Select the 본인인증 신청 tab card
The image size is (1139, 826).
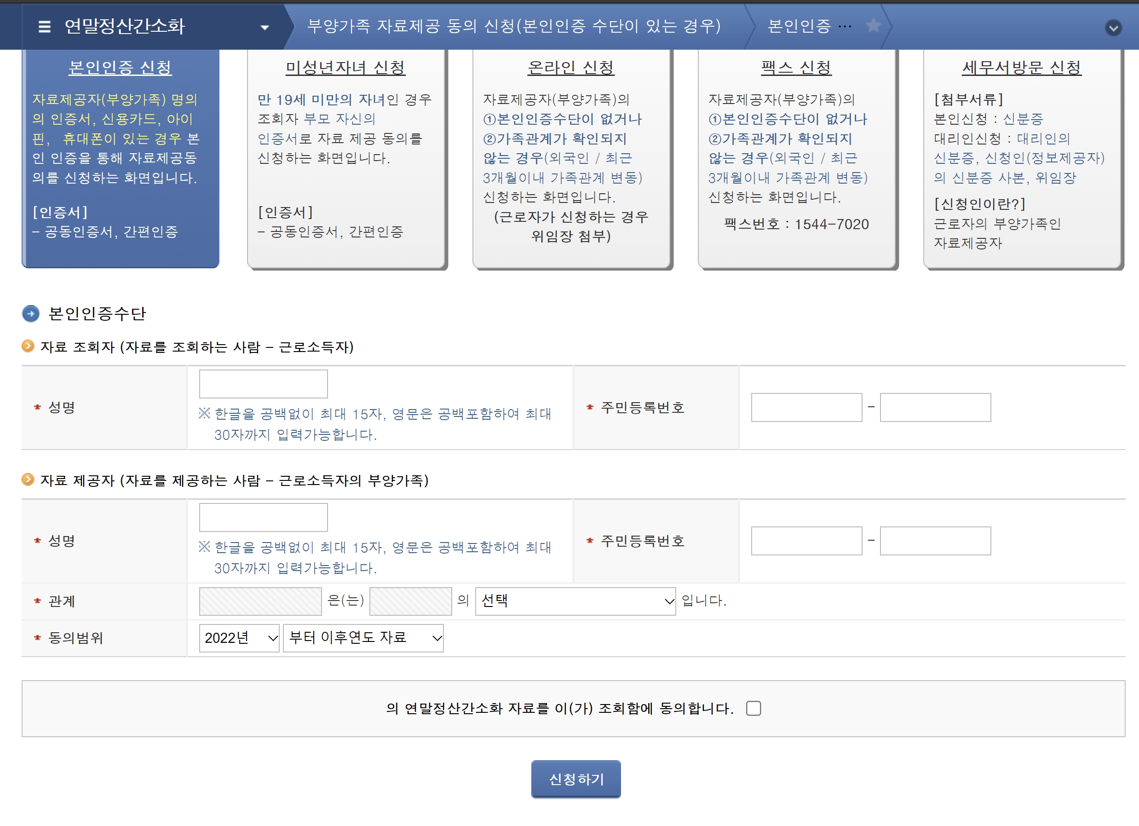click(120, 67)
